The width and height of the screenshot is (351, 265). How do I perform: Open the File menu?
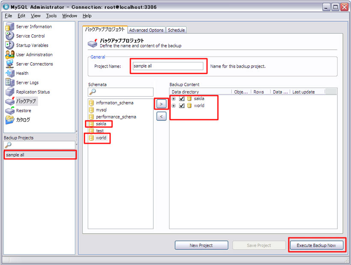pyautogui.click(x=8, y=16)
